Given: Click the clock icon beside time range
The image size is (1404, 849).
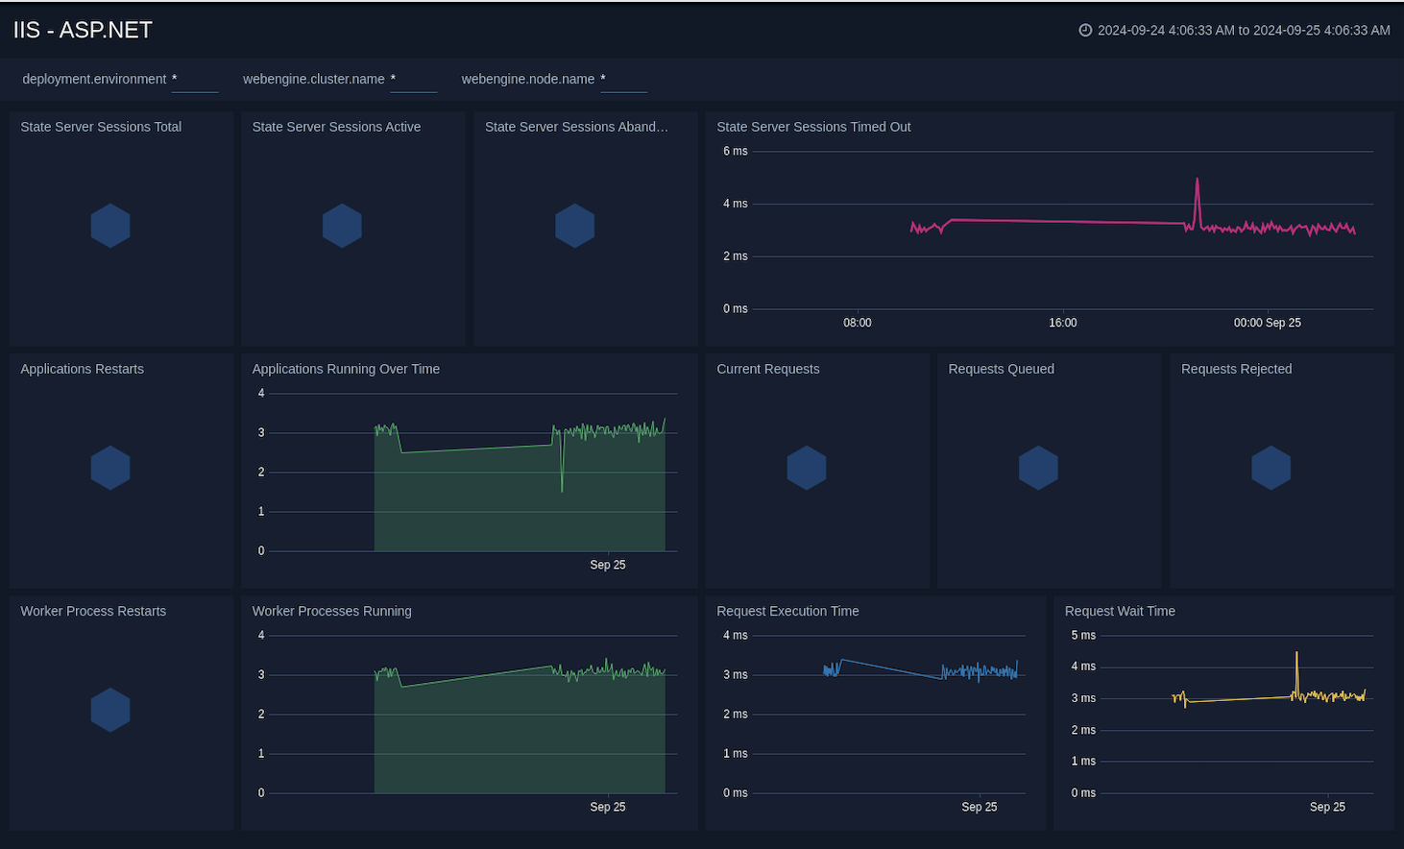Looking at the screenshot, I should (1085, 30).
